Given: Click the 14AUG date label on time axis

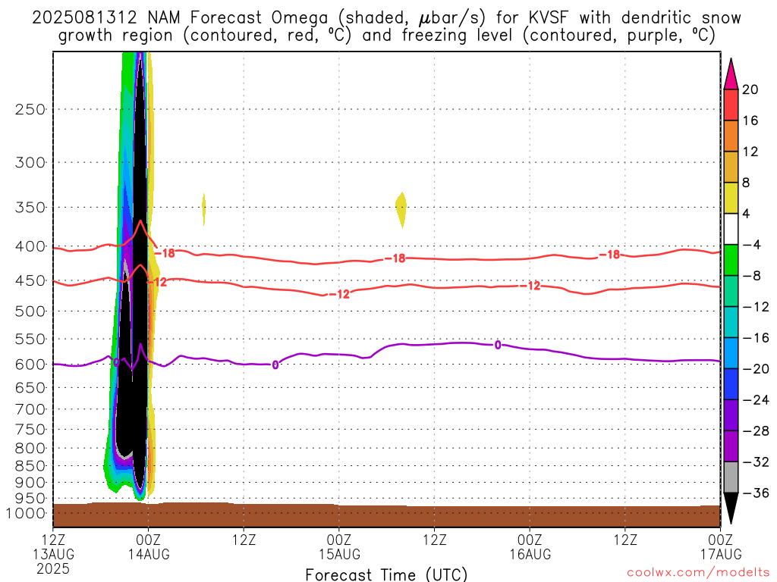Looking at the screenshot, I should coord(149,554).
